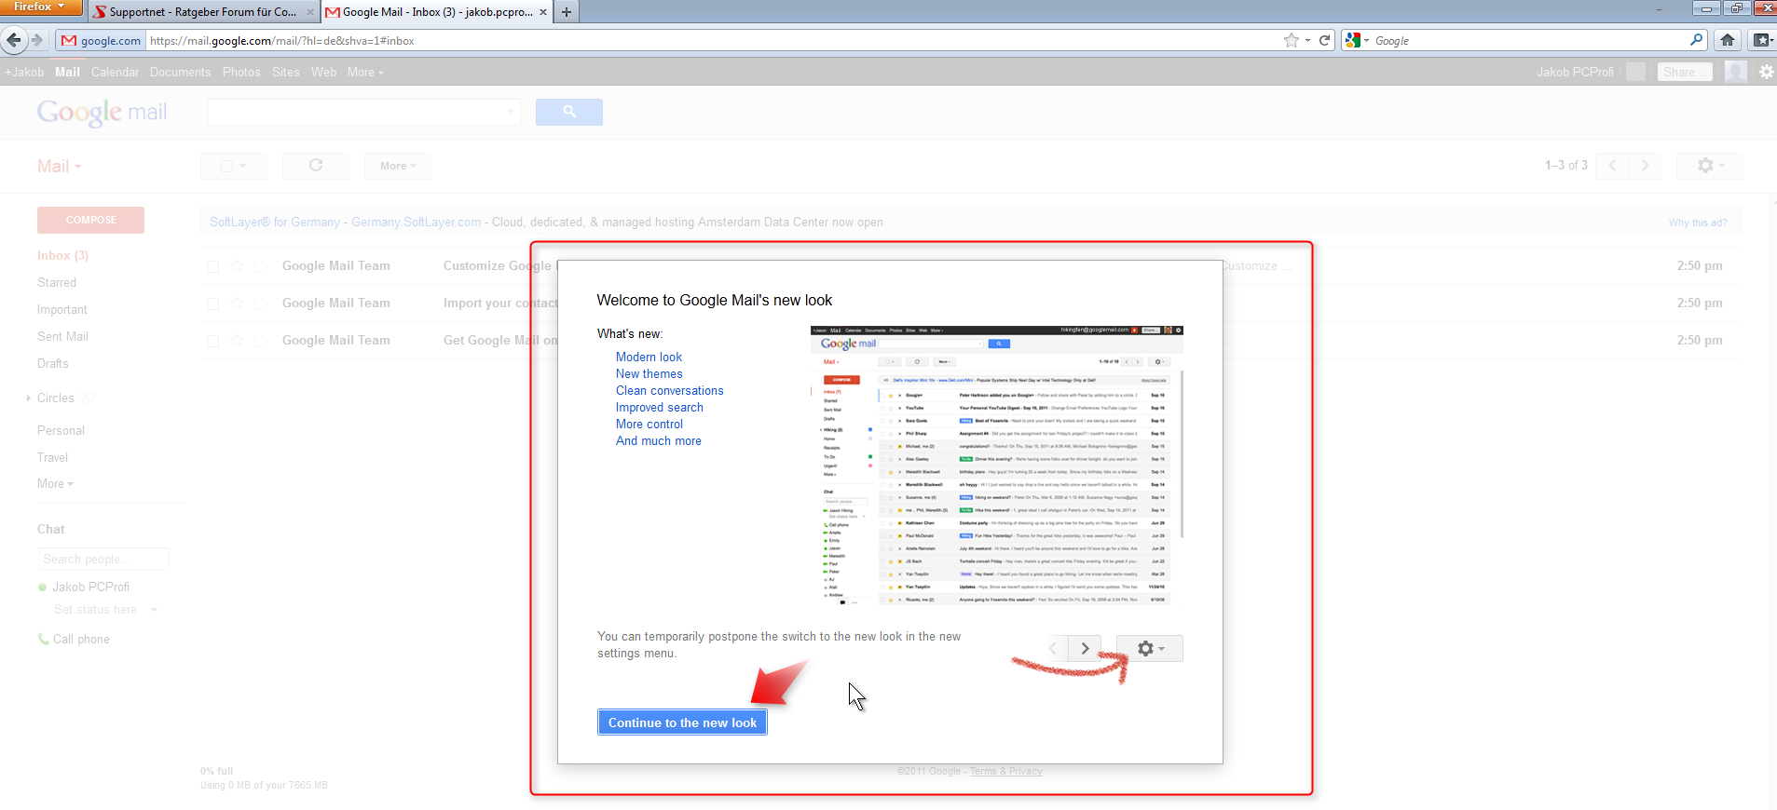
Task: Bookmark page with the star icon
Action: click(1291, 40)
